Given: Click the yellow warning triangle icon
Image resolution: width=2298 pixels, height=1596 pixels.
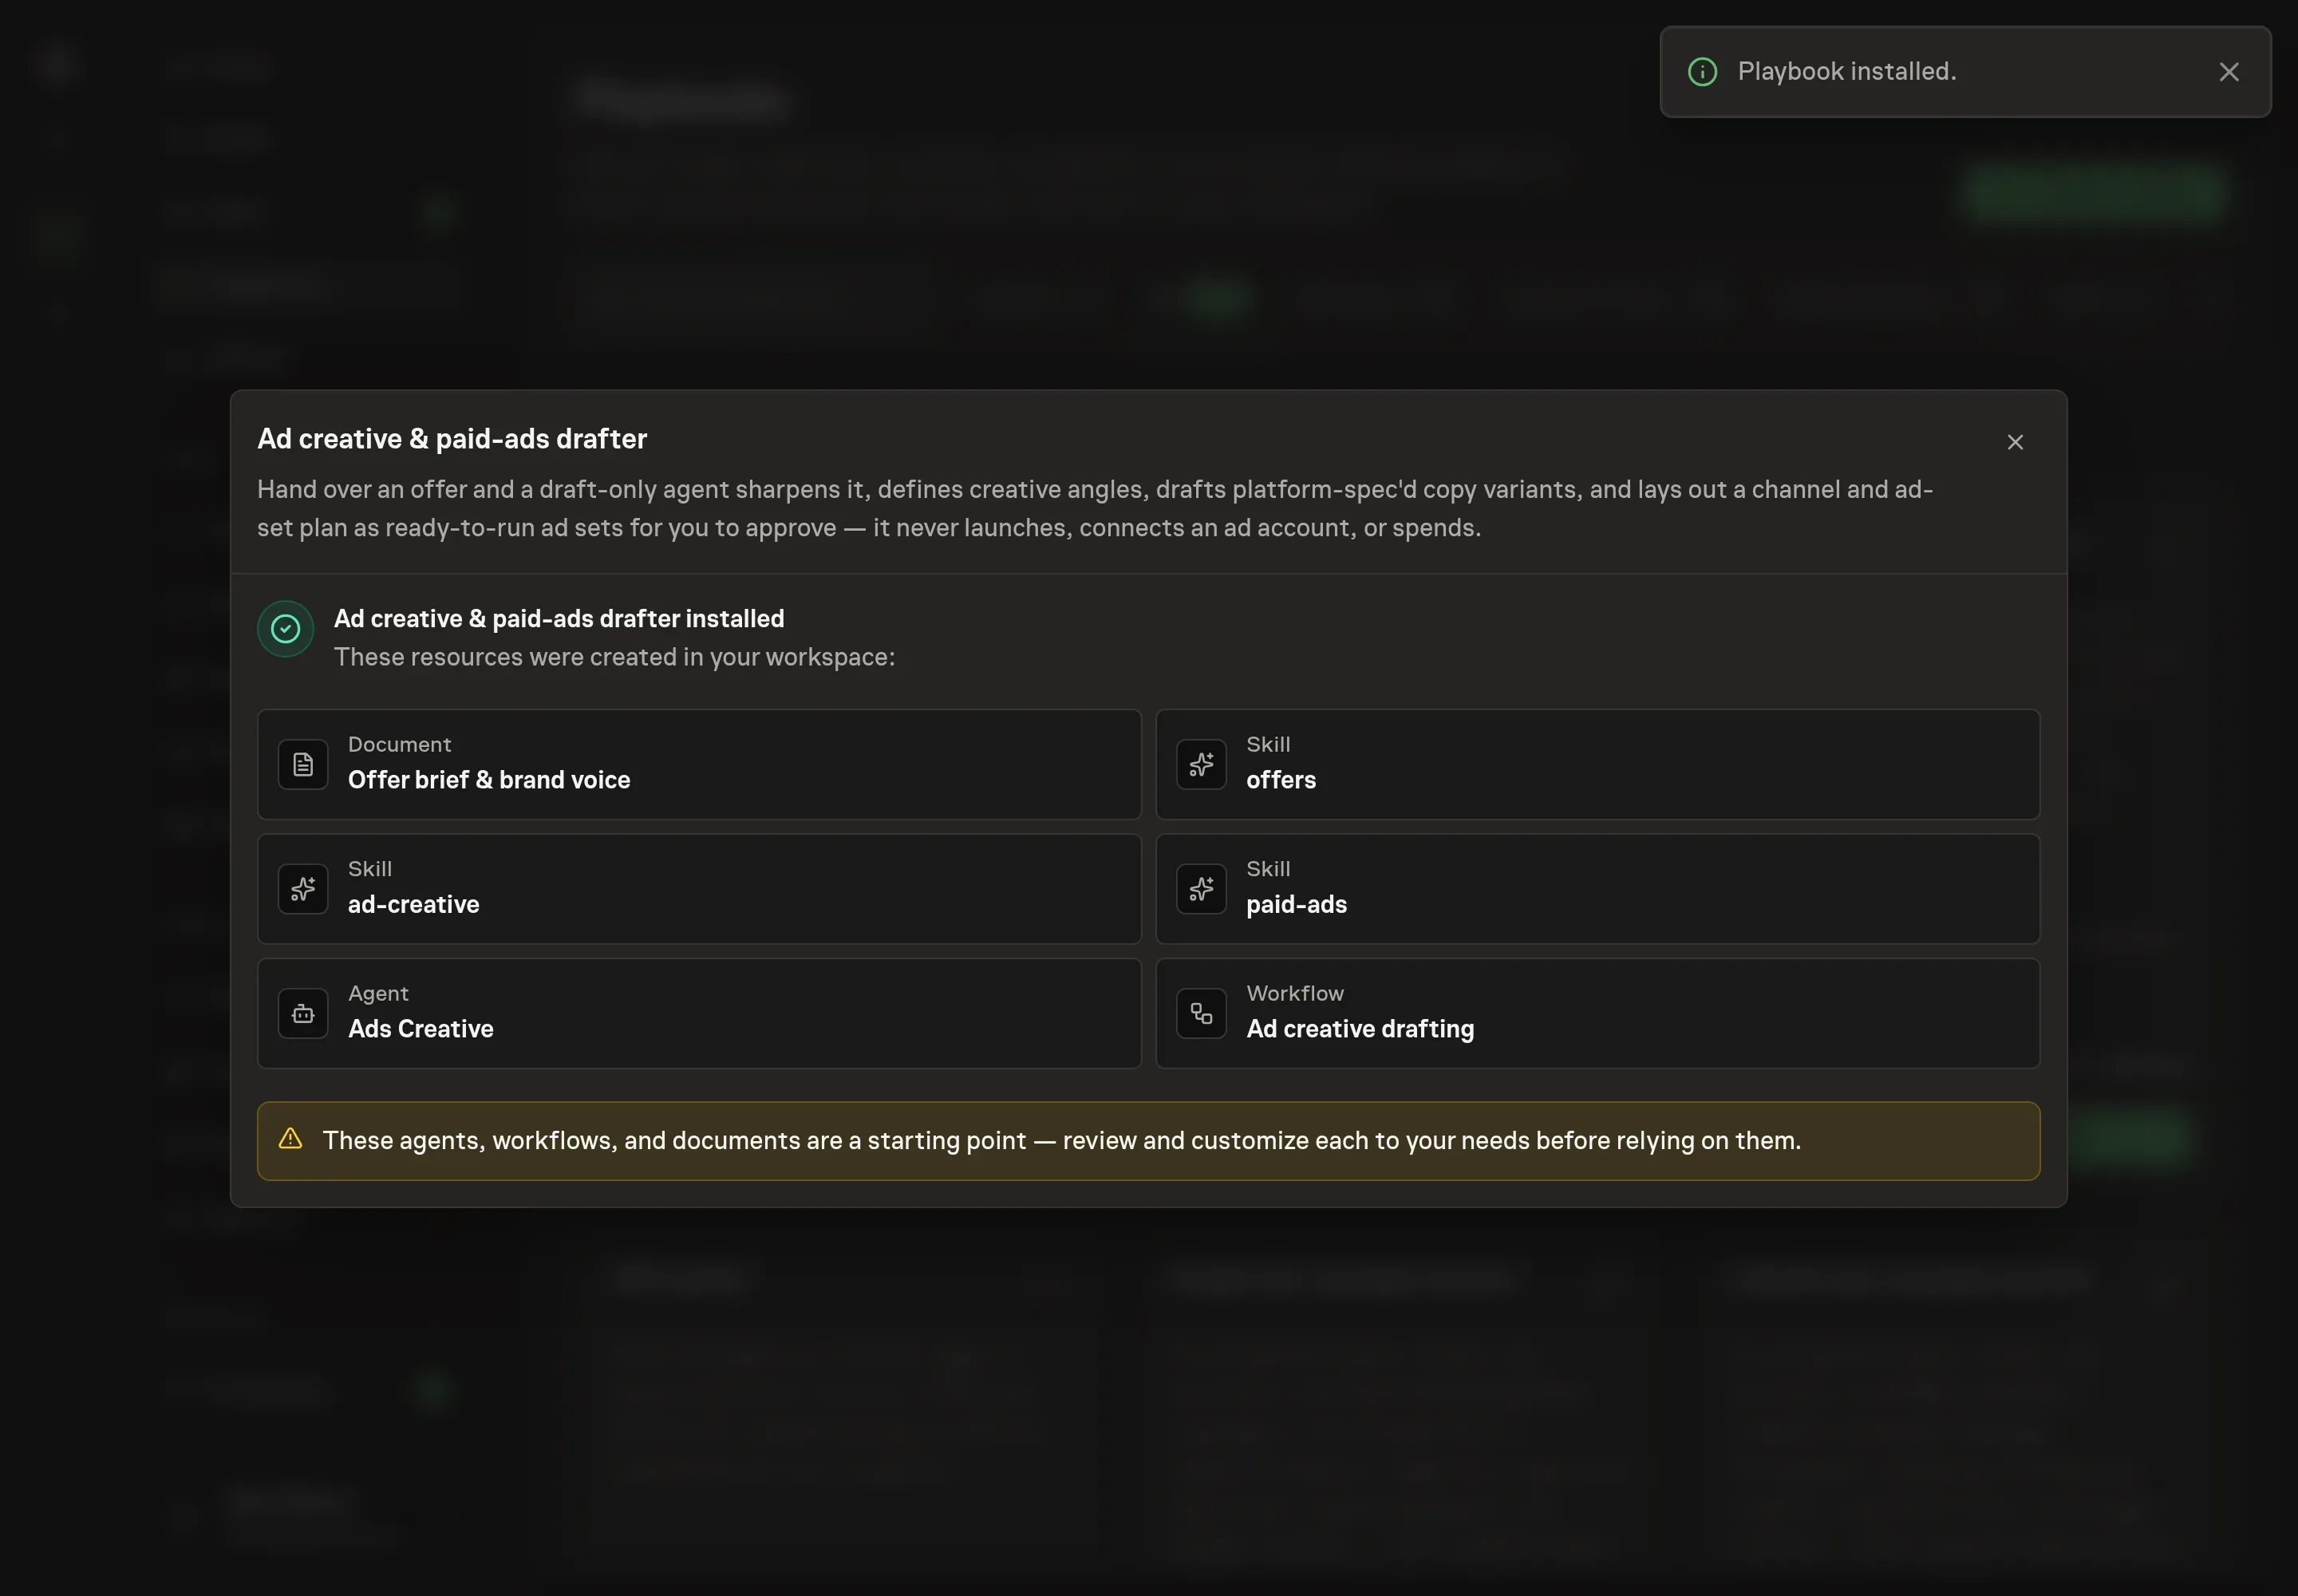Looking at the screenshot, I should pyautogui.click(x=290, y=1139).
